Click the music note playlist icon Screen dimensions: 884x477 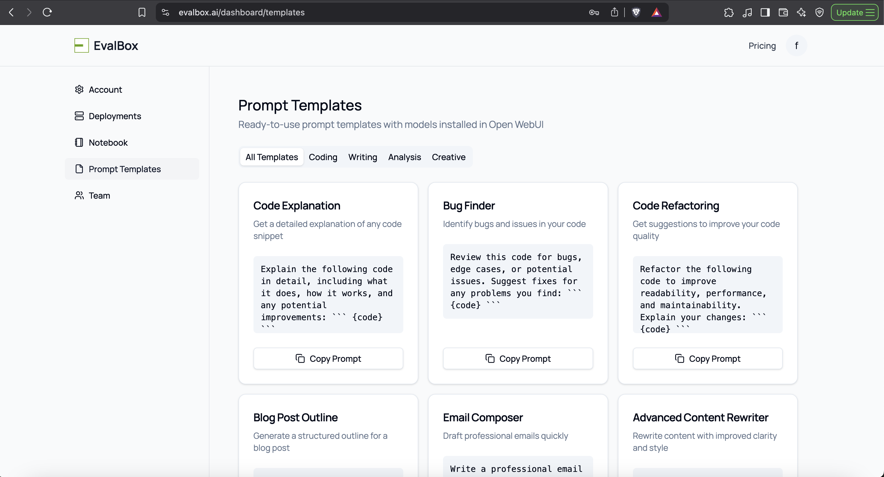pyautogui.click(x=747, y=12)
